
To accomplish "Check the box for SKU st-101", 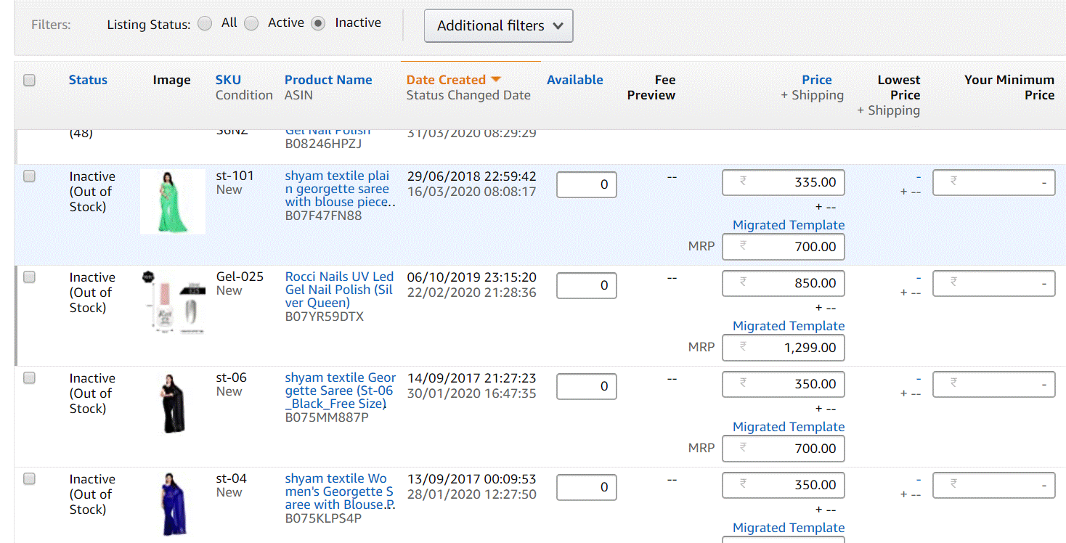I will [29, 176].
